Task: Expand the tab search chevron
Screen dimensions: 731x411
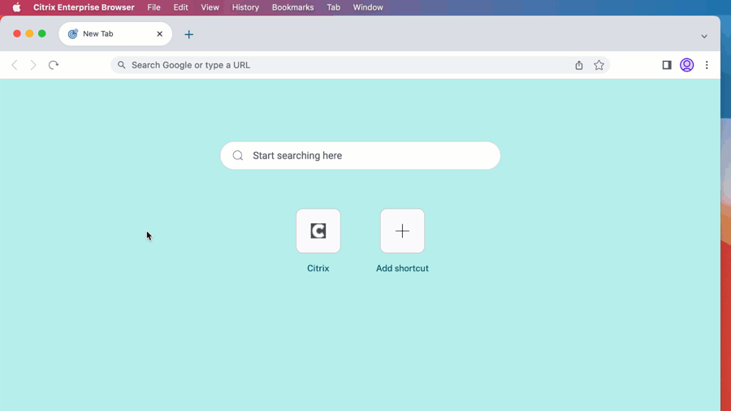Action: pos(704,37)
